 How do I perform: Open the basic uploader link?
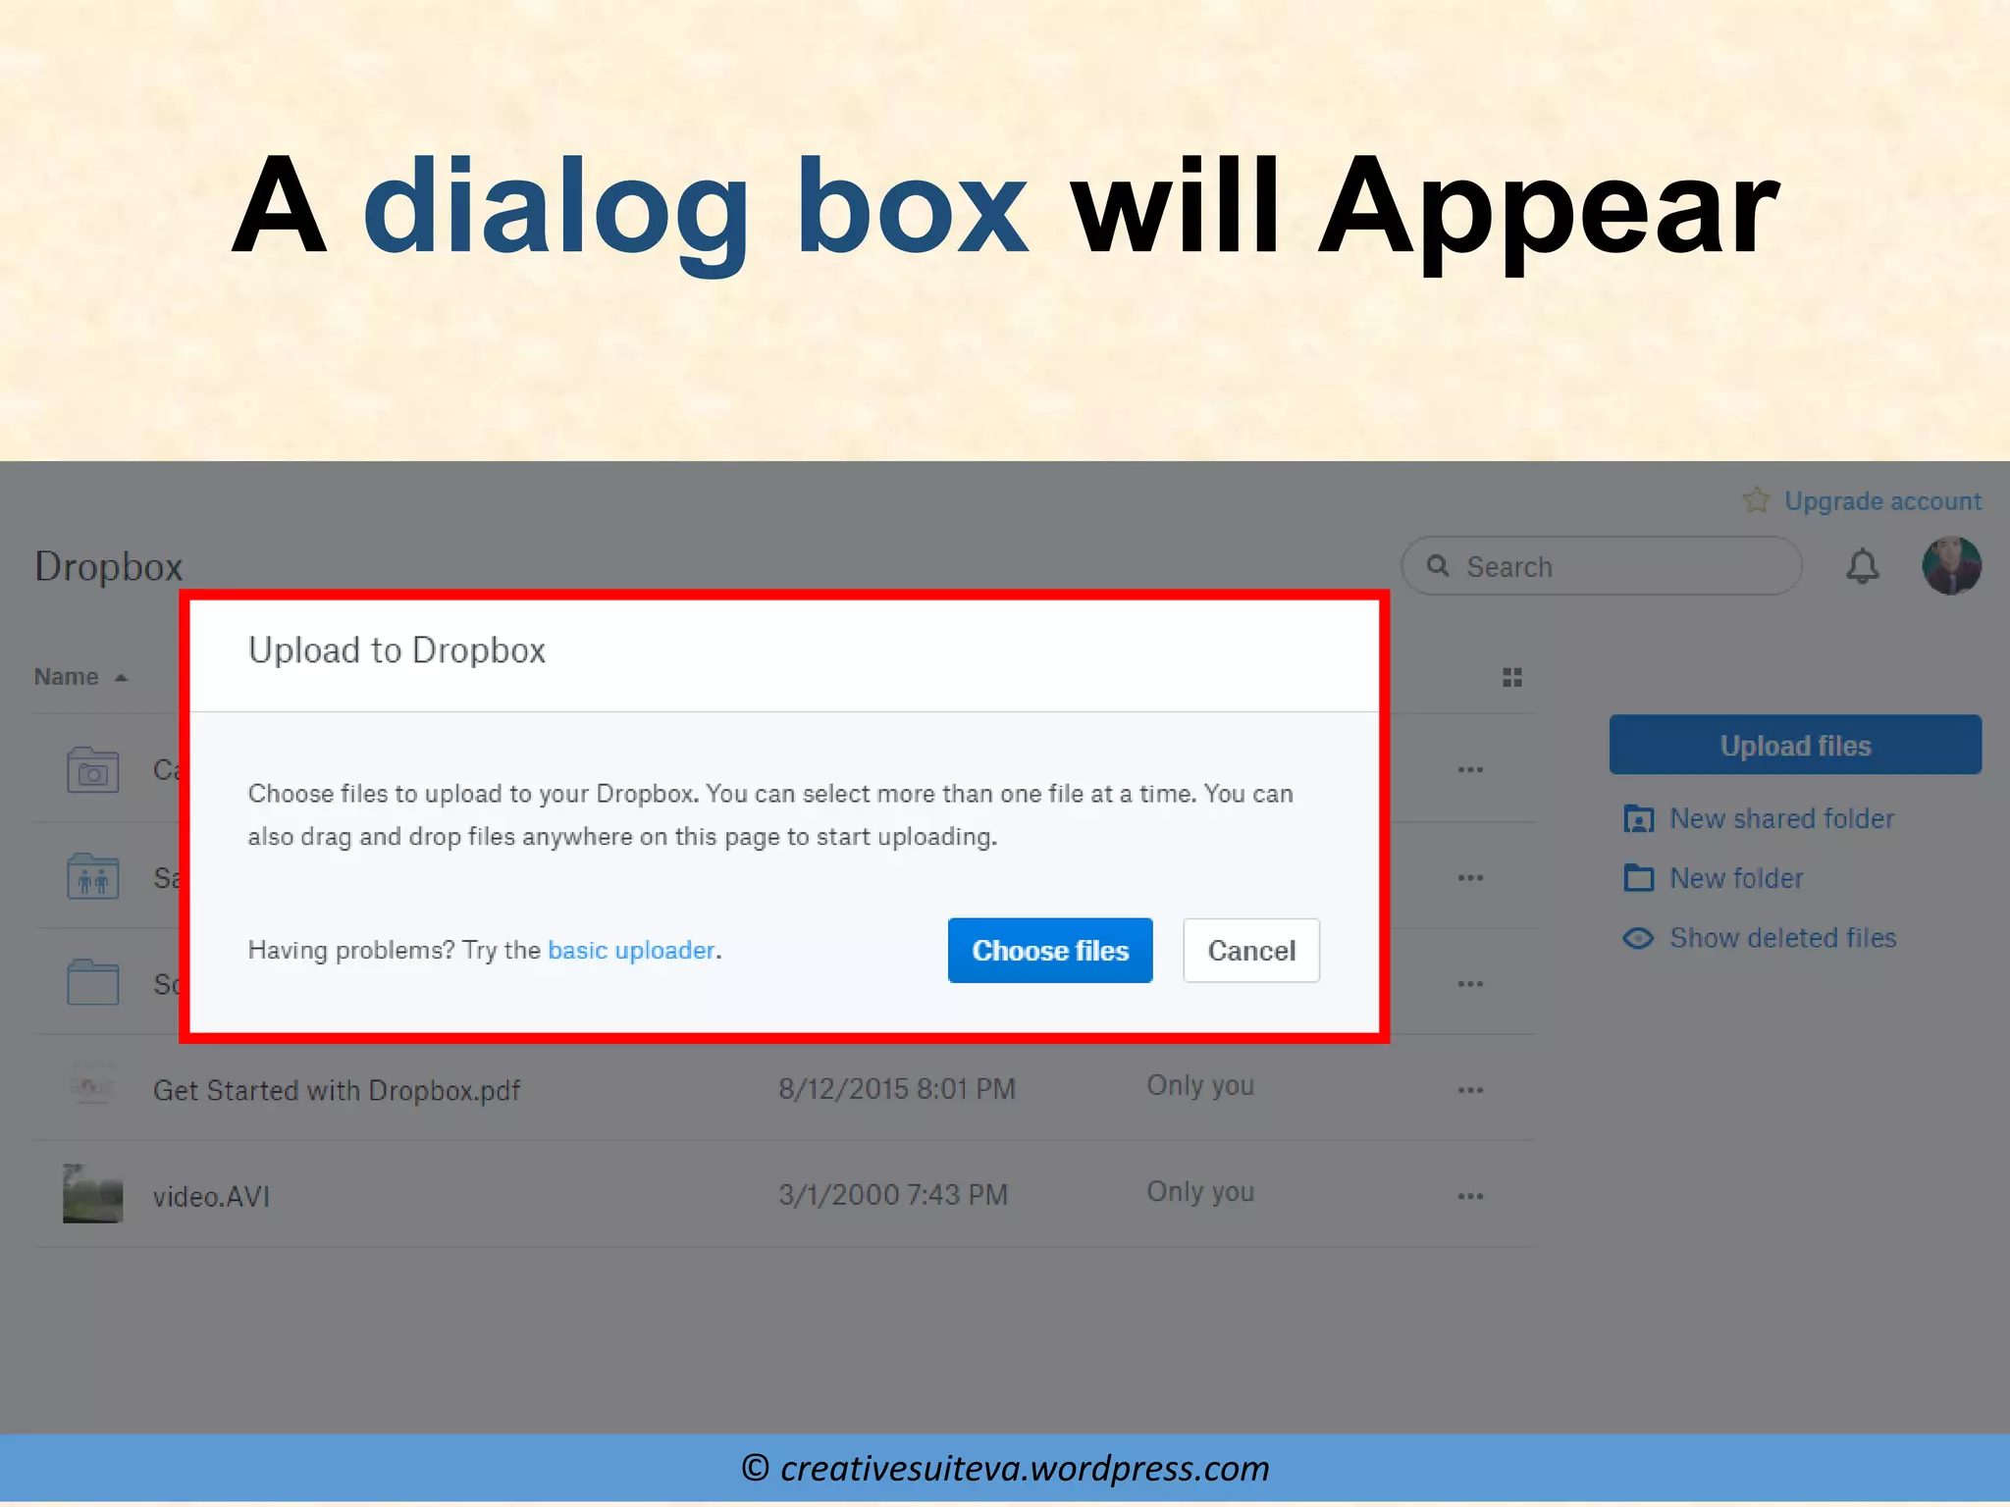(x=631, y=950)
